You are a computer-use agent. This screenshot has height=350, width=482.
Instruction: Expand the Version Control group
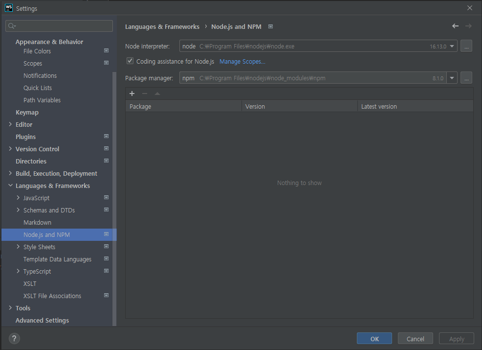10,149
